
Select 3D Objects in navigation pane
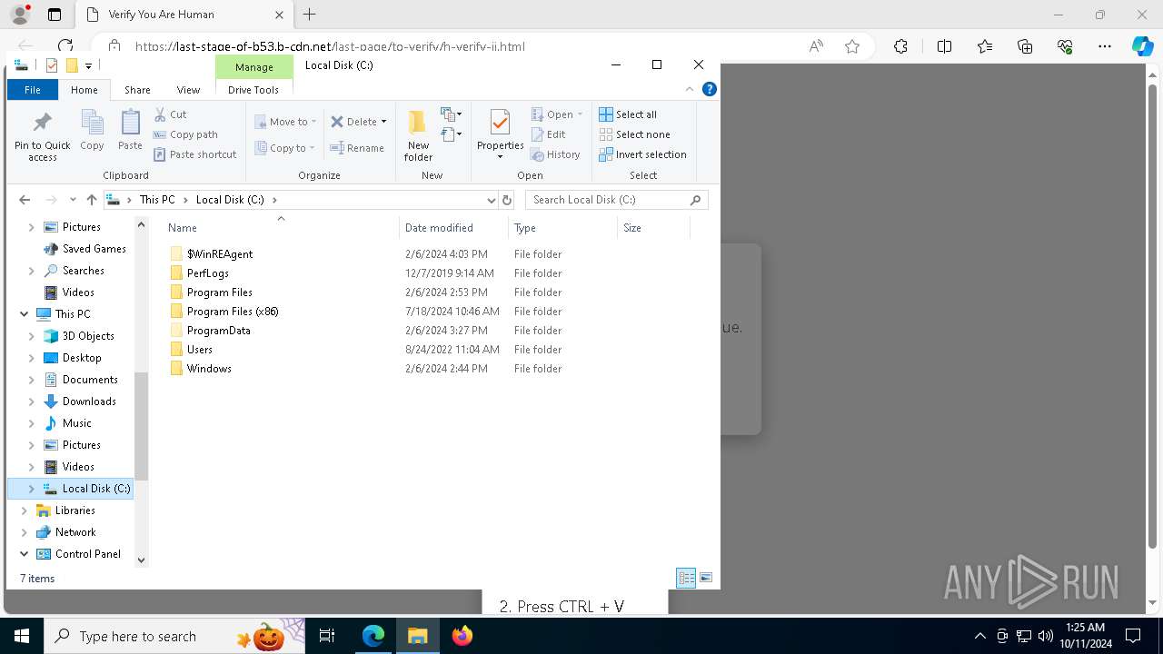[88, 336]
